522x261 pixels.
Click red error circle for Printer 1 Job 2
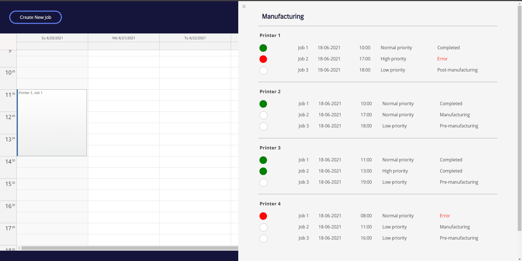pyautogui.click(x=263, y=59)
